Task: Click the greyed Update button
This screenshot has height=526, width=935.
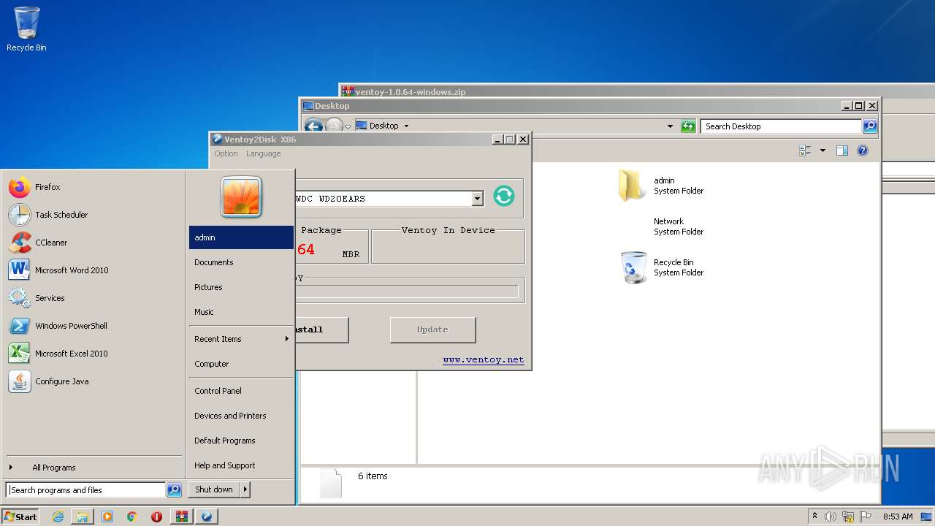Action: [x=432, y=329]
